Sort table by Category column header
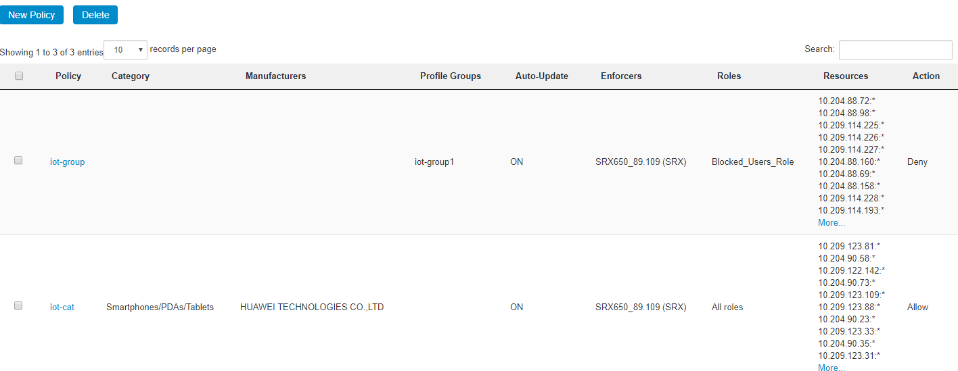 click(x=131, y=76)
